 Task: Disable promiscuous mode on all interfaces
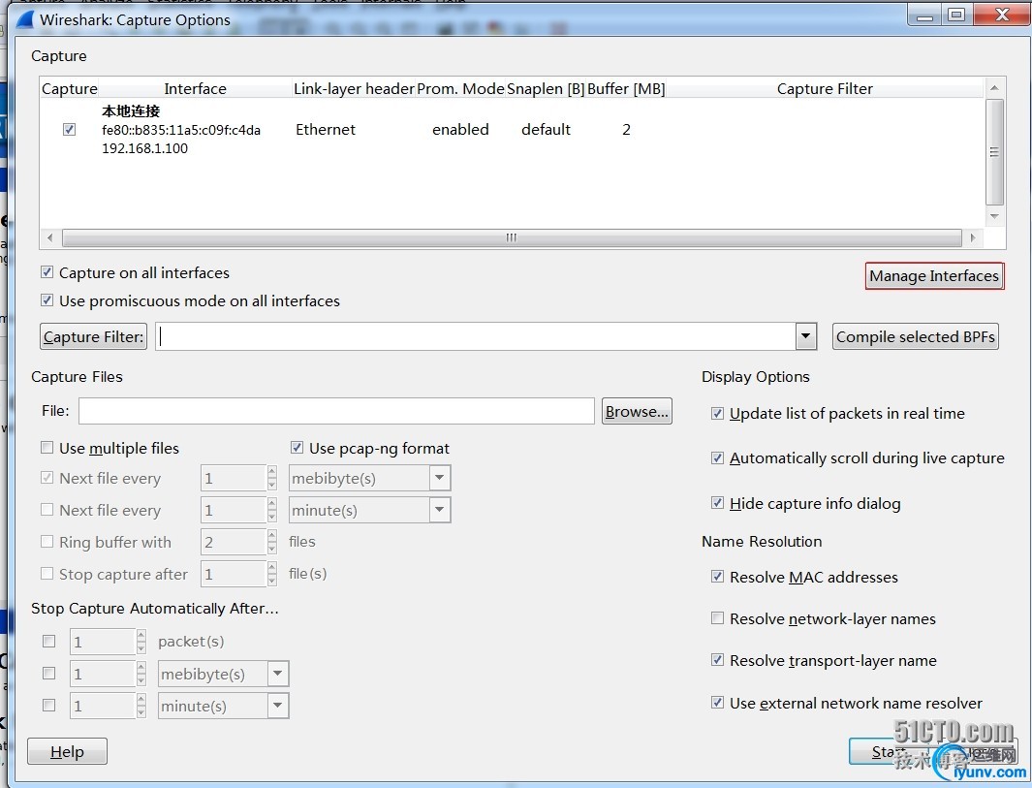click(x=47, y=300)
